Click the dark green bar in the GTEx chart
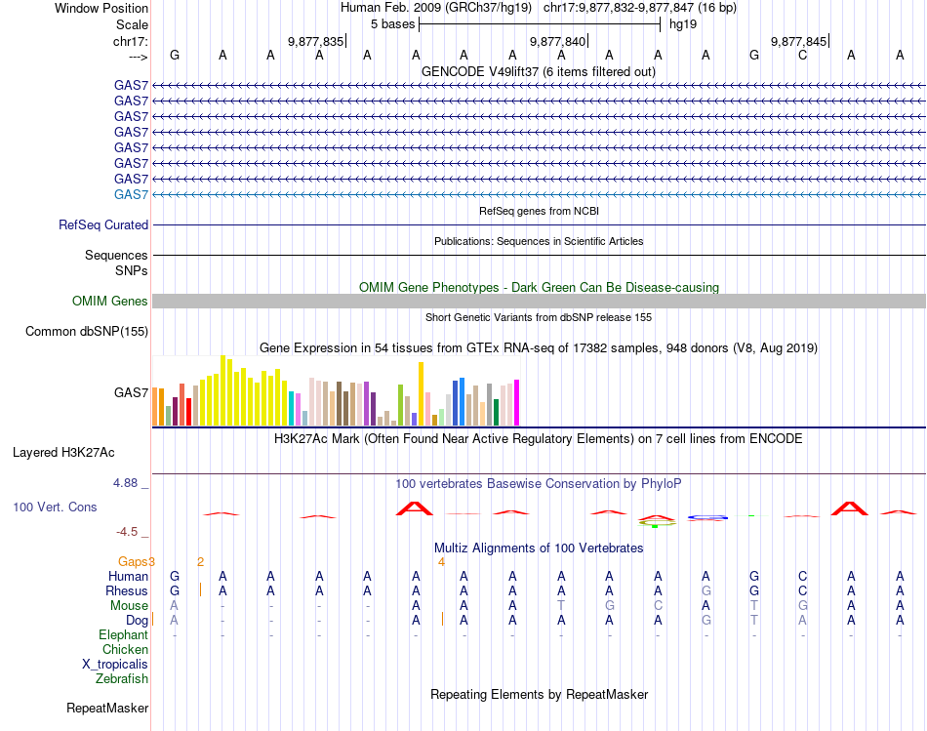This screenshot has height=731, width=927. coord(497,412)
